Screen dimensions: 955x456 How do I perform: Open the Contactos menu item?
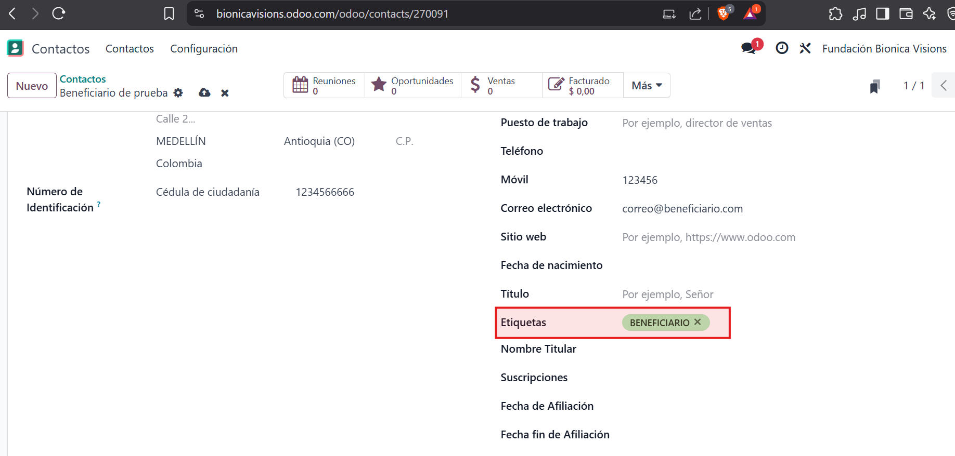(130, 49)
